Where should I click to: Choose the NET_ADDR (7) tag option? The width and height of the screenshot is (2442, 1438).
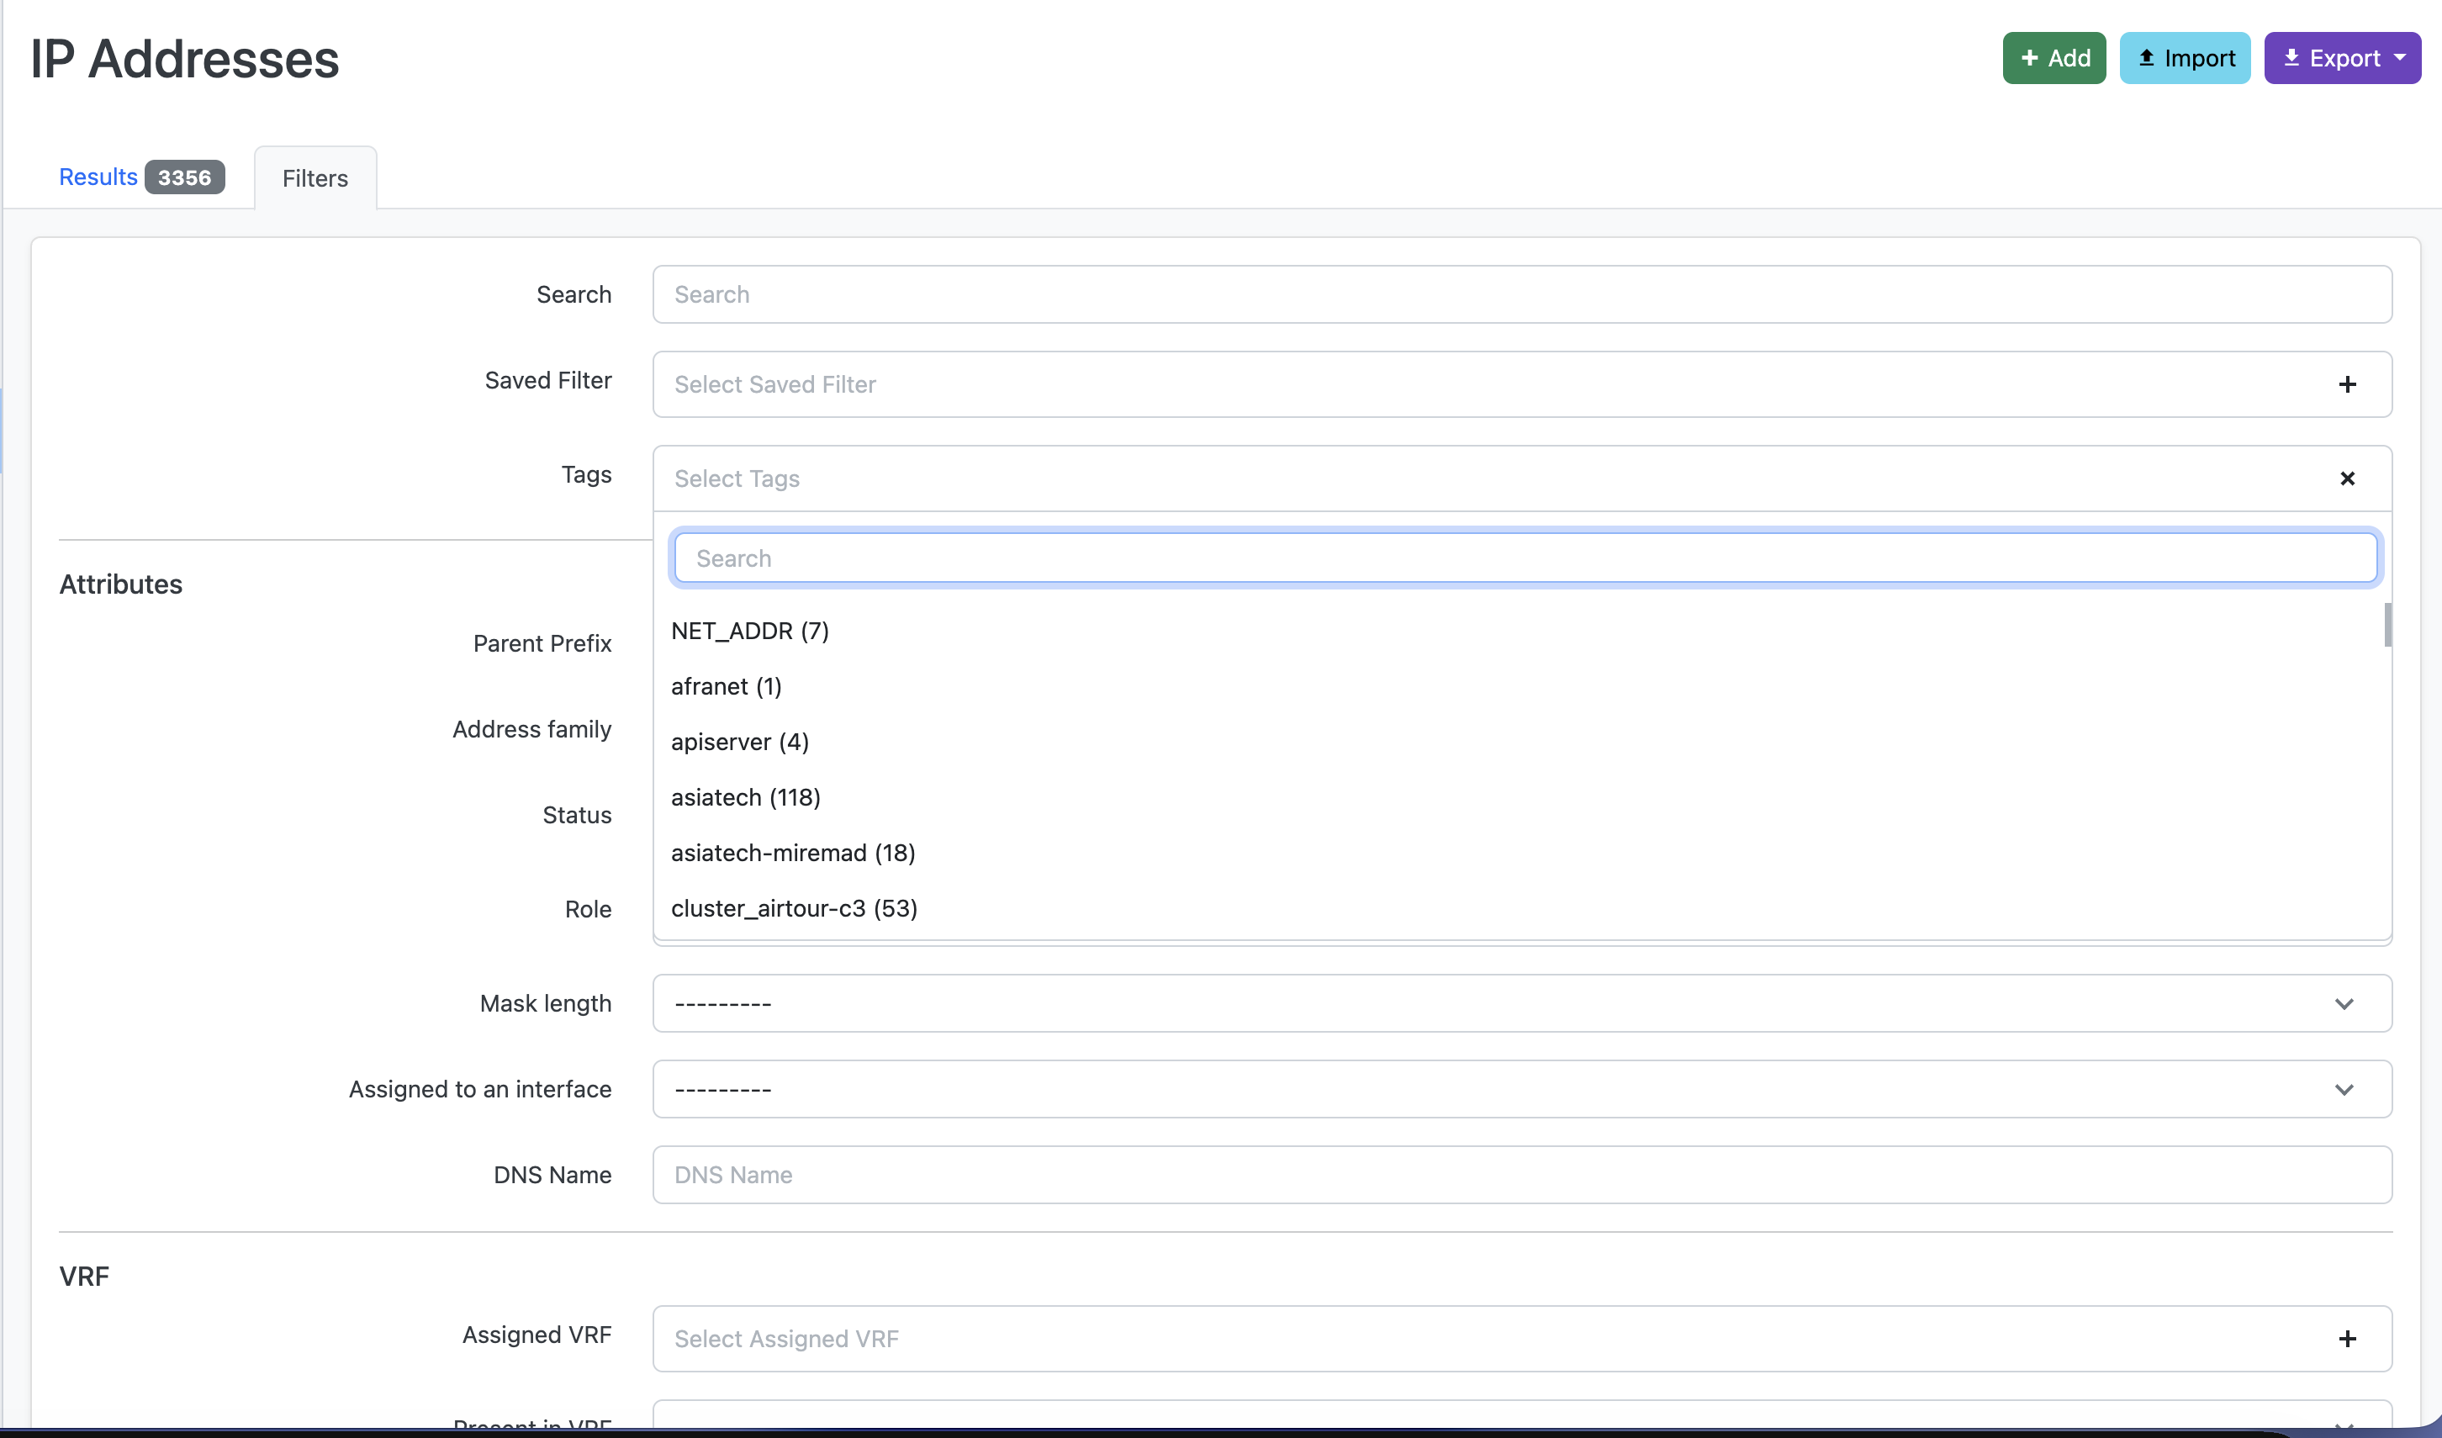750,631
